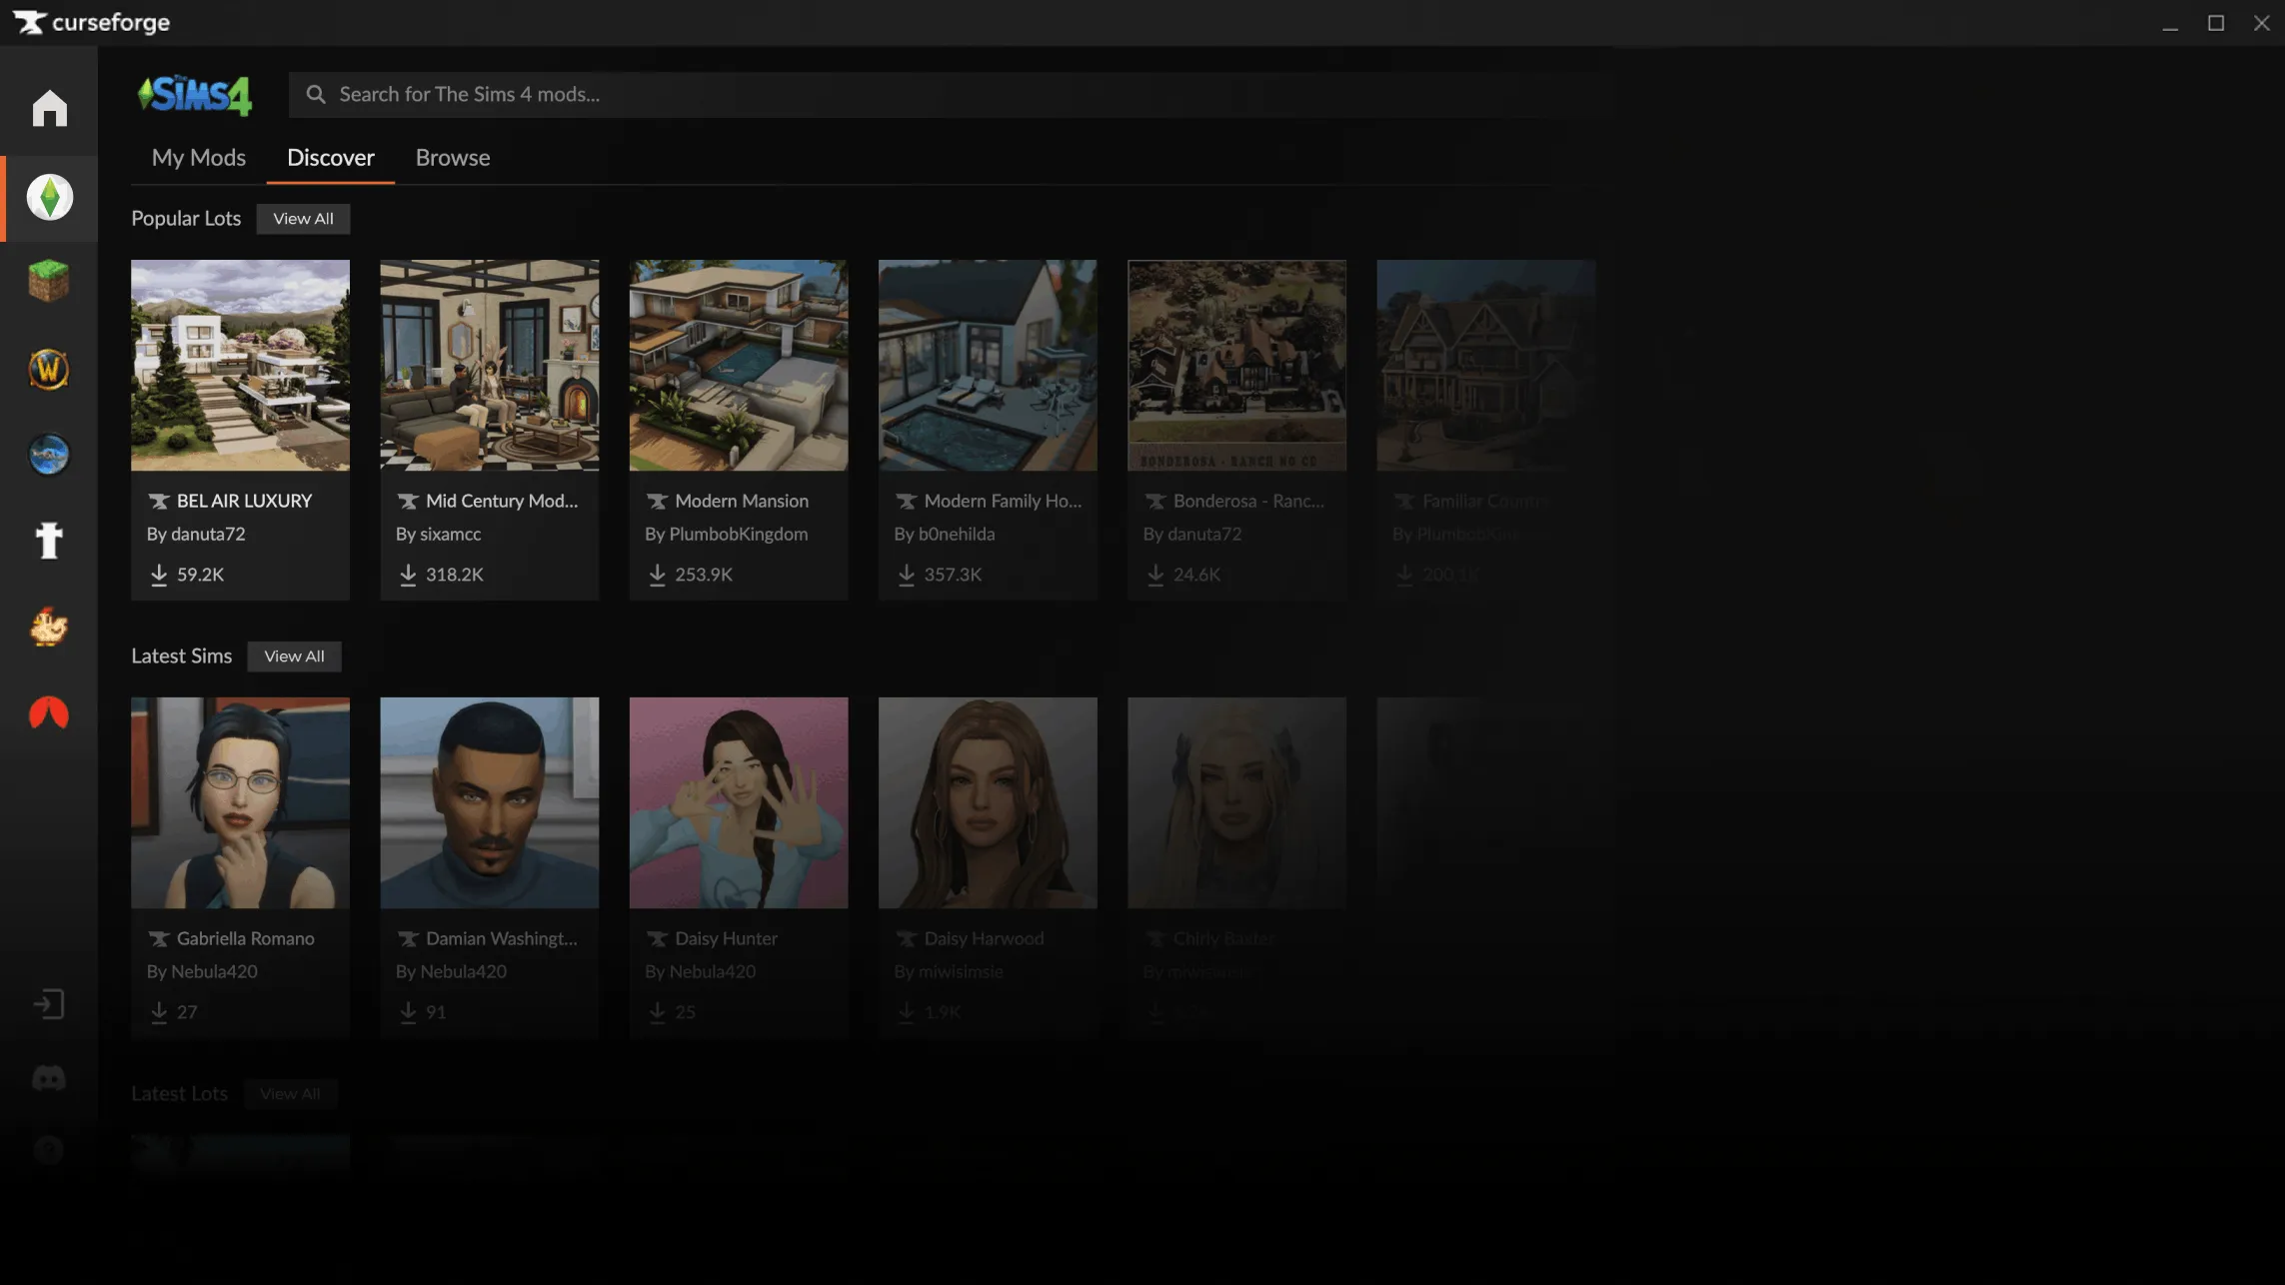This screenshot has width=2285, height=1285.
Task: Select the white figure game icon in sidebar
Action: pos(49,541)
